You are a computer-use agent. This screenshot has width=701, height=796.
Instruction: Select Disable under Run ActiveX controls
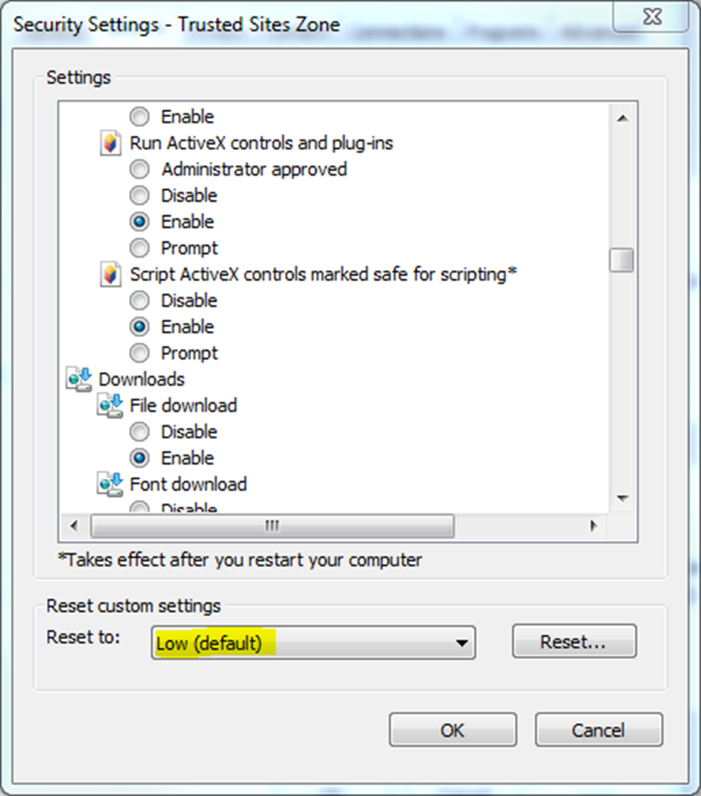click(x=139, y=196)
